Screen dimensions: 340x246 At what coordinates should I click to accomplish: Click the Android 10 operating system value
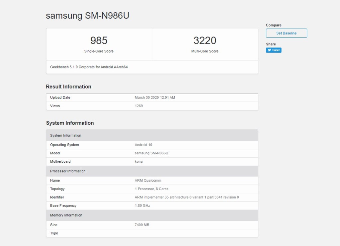click(143, 145)
